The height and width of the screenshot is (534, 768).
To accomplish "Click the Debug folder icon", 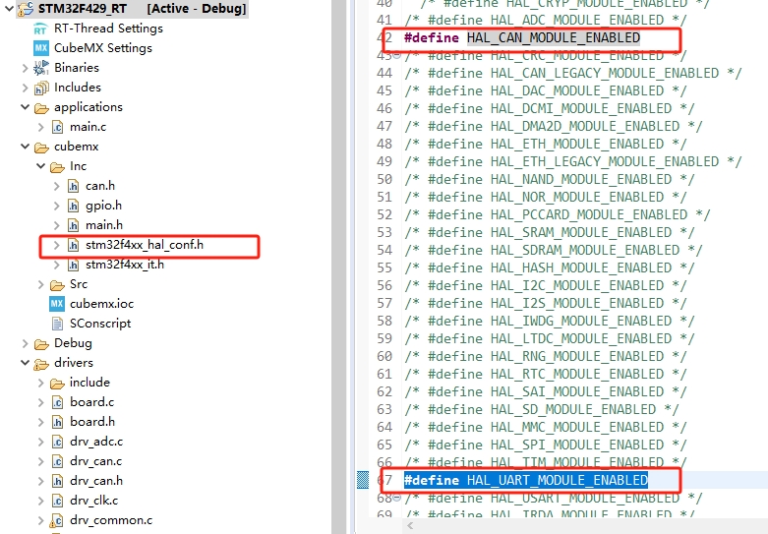I will tap(41, 344).
